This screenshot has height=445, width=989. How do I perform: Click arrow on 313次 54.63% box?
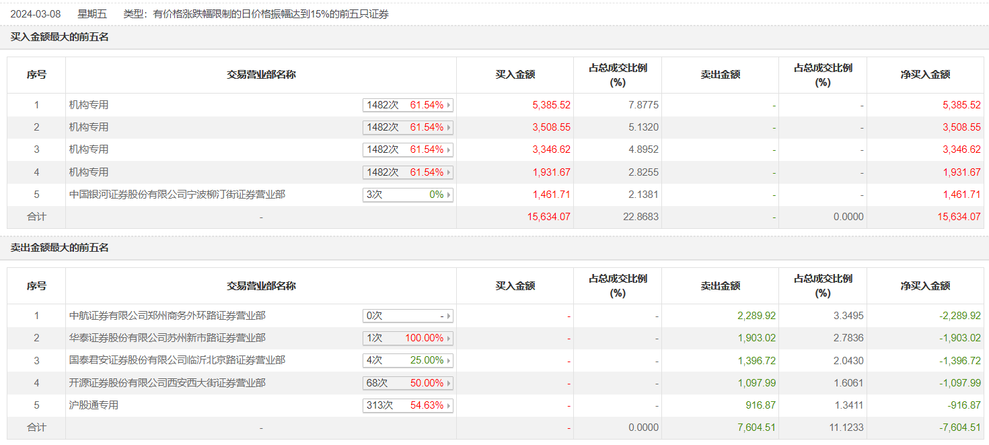(448, 406)
